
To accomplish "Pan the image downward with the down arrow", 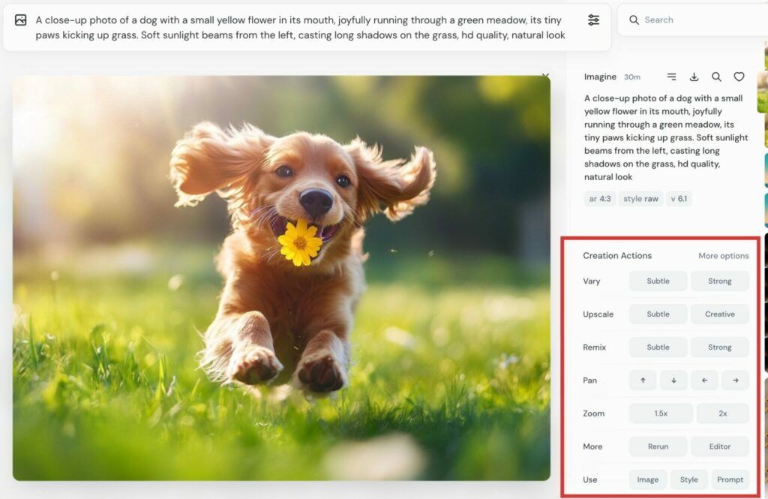I will (x=673, y=380).
